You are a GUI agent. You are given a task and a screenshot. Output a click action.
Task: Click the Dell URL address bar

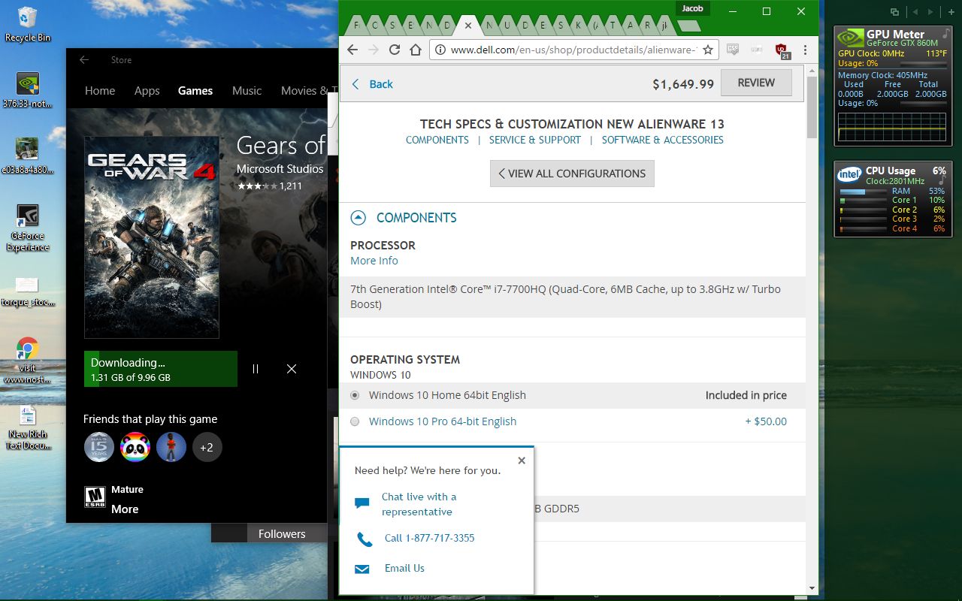coord(571,50)
